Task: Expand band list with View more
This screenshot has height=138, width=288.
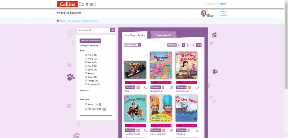Action: [x=84, y=90]
